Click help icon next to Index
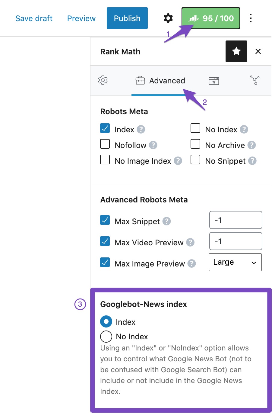Screen dimensions: 272x413 point(141,129)
